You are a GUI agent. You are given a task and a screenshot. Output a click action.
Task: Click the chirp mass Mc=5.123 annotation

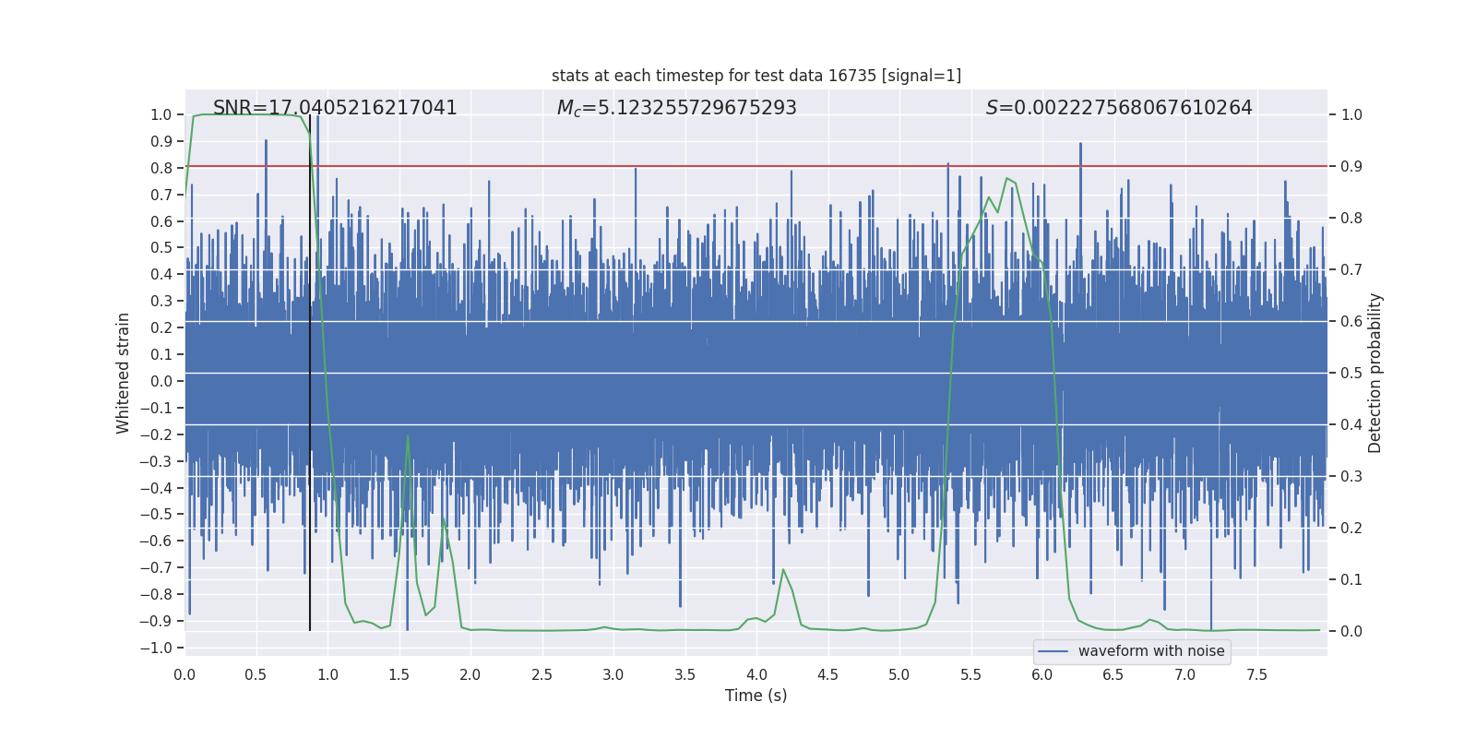[x=676, y=108]
